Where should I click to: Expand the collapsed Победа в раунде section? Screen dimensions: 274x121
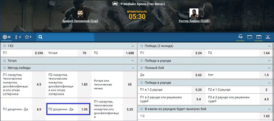coord(269,61)
